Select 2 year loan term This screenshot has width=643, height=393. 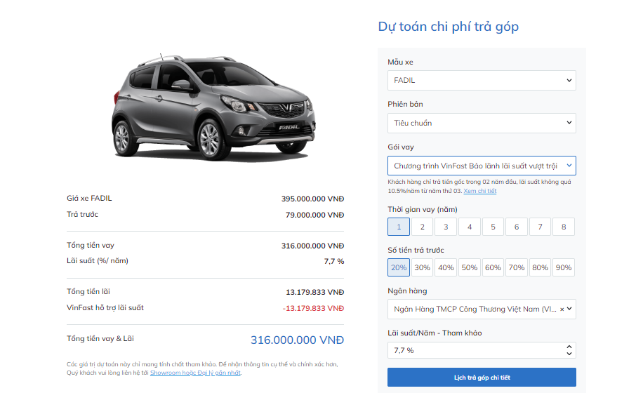pyautogui.click(x=422, y=227)
